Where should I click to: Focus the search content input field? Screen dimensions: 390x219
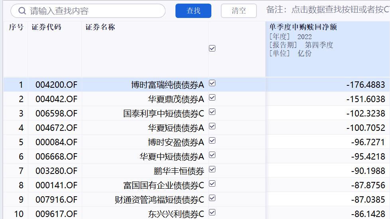pos(88,11)
